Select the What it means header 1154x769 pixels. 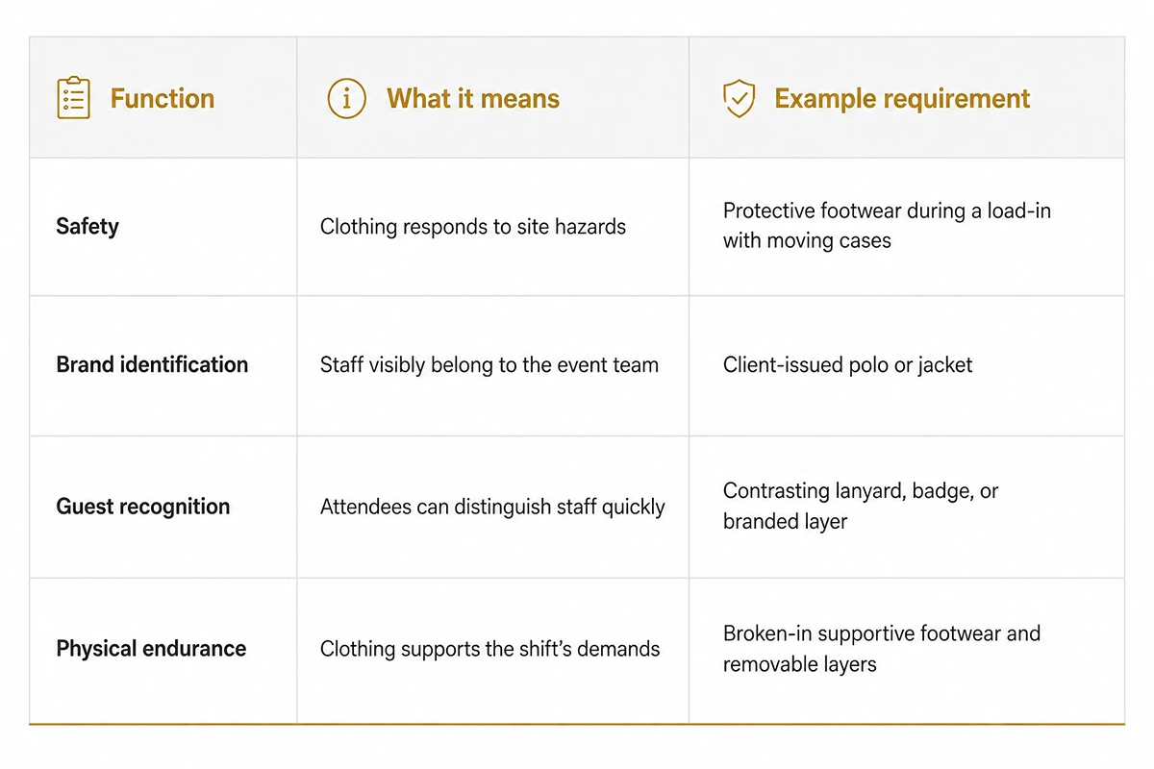473,98
